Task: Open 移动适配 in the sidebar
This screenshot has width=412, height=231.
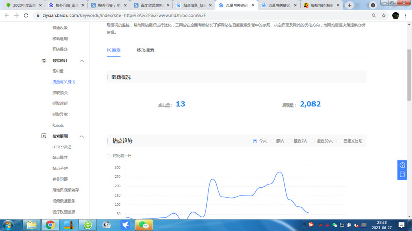Action: [60, 39]
